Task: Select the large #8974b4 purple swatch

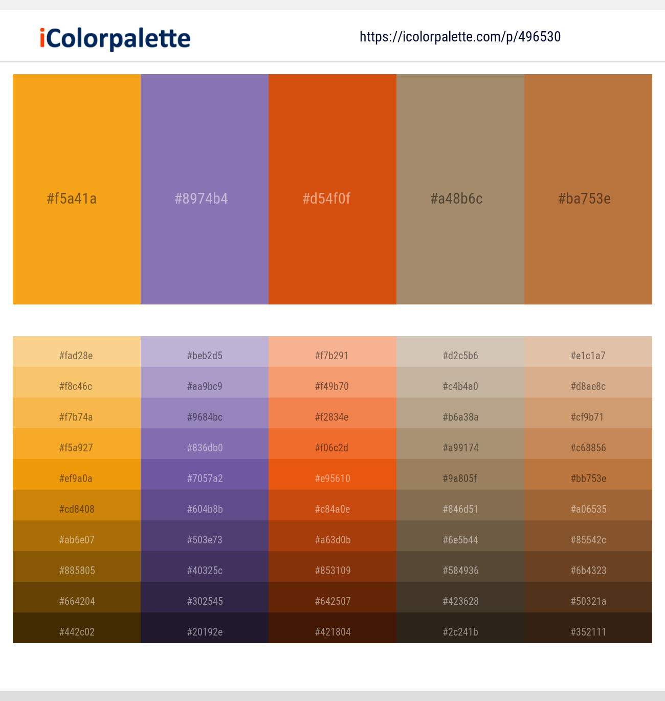Action: tap(205, 189)
